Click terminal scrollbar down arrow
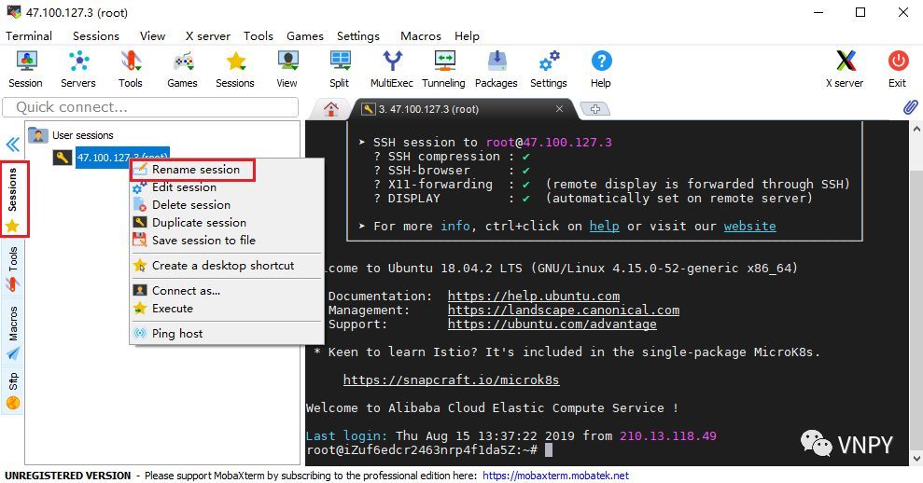 [x=916, y=459]
